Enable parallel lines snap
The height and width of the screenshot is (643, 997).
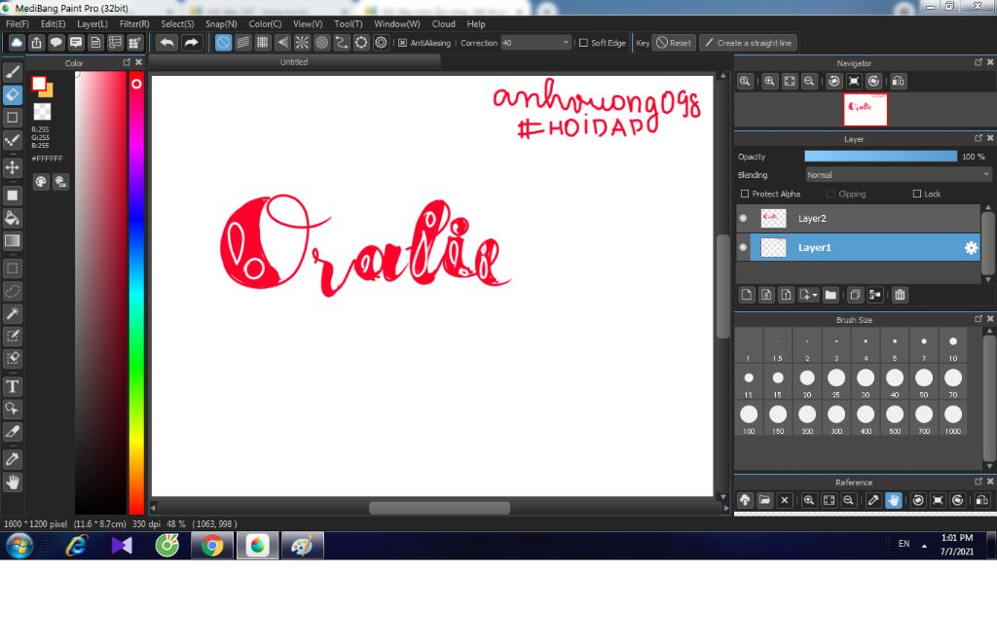pos(242,43)
